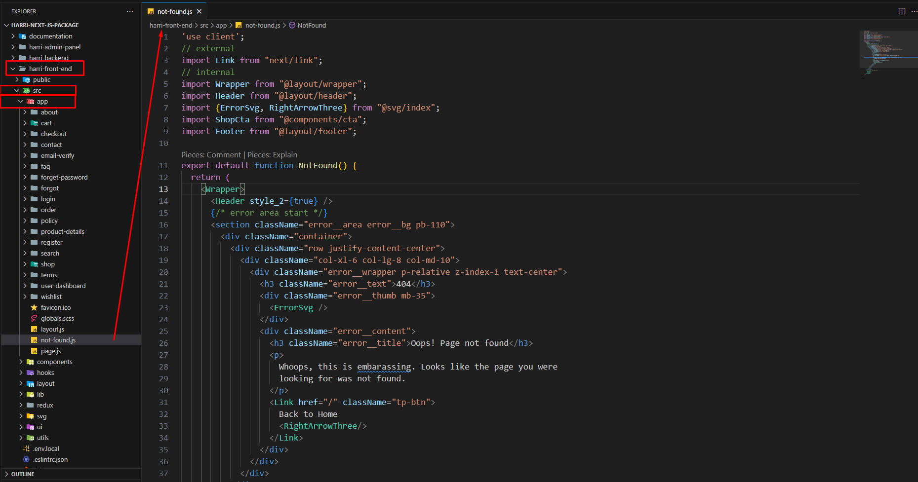The height and width of the screenshot is (482, 918).
Task: Close the not-found.js editor tab
Action: [199, 11]
